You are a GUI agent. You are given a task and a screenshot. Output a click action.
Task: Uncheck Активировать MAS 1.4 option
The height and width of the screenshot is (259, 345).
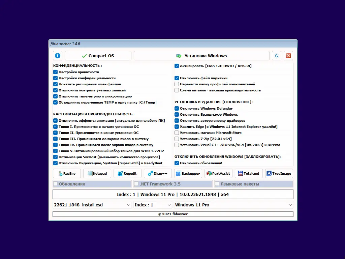coord(177,66)
